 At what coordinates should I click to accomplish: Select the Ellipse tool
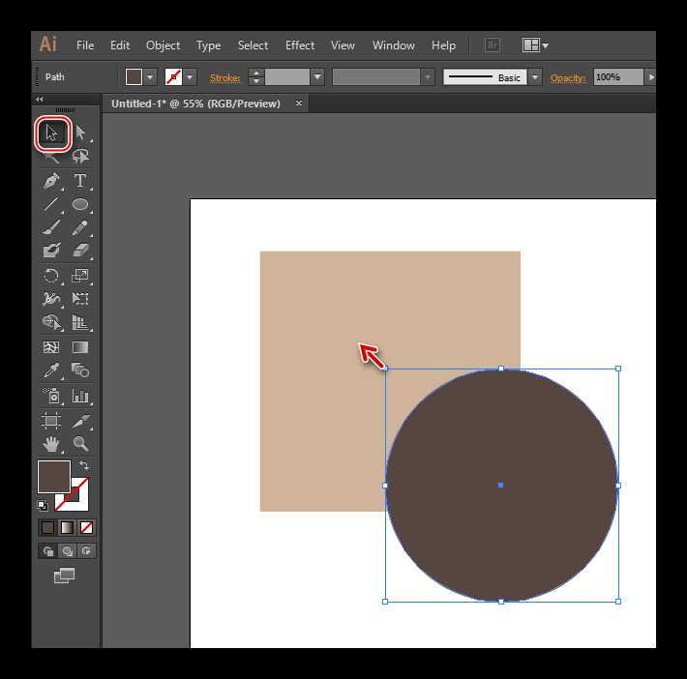click(x=80, y=204)
